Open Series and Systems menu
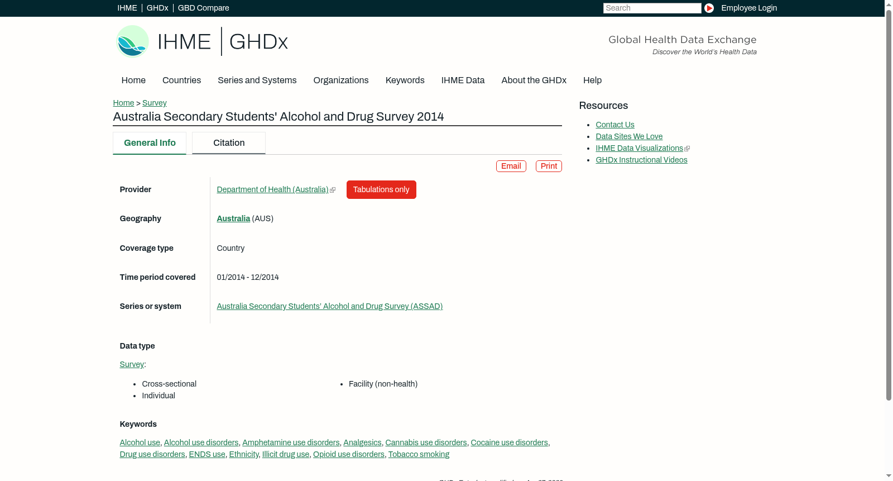 click(257, 80)
